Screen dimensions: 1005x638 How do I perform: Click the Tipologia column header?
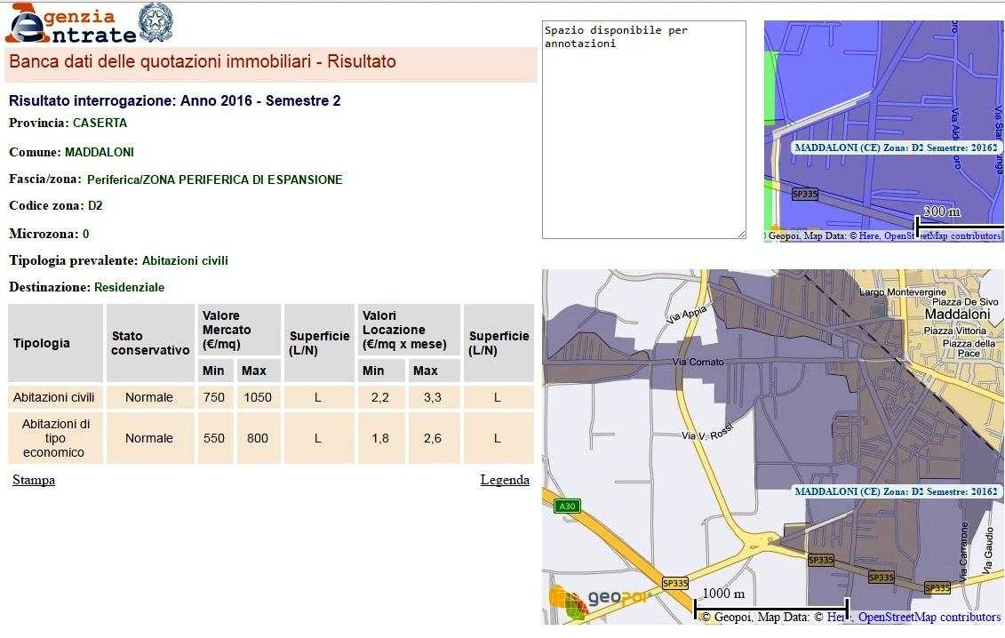42,343
